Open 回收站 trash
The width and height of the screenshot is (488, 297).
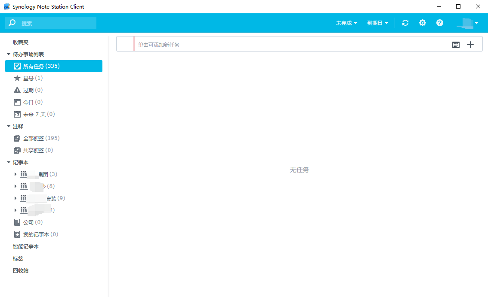[x=21, y=271]
